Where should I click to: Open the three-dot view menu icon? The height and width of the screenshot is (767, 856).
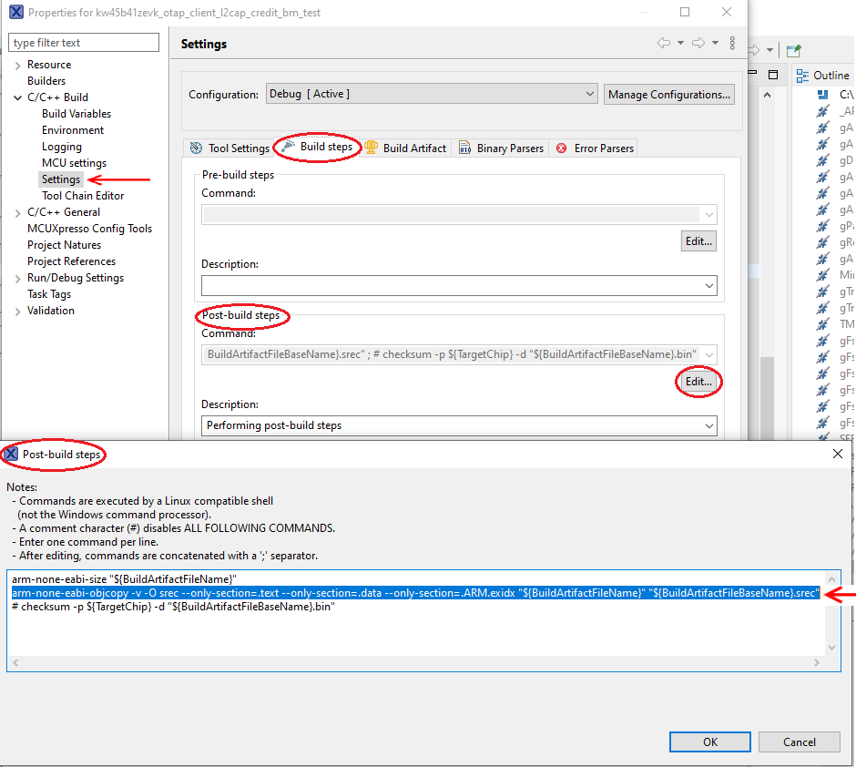click(x=733, y=44)
